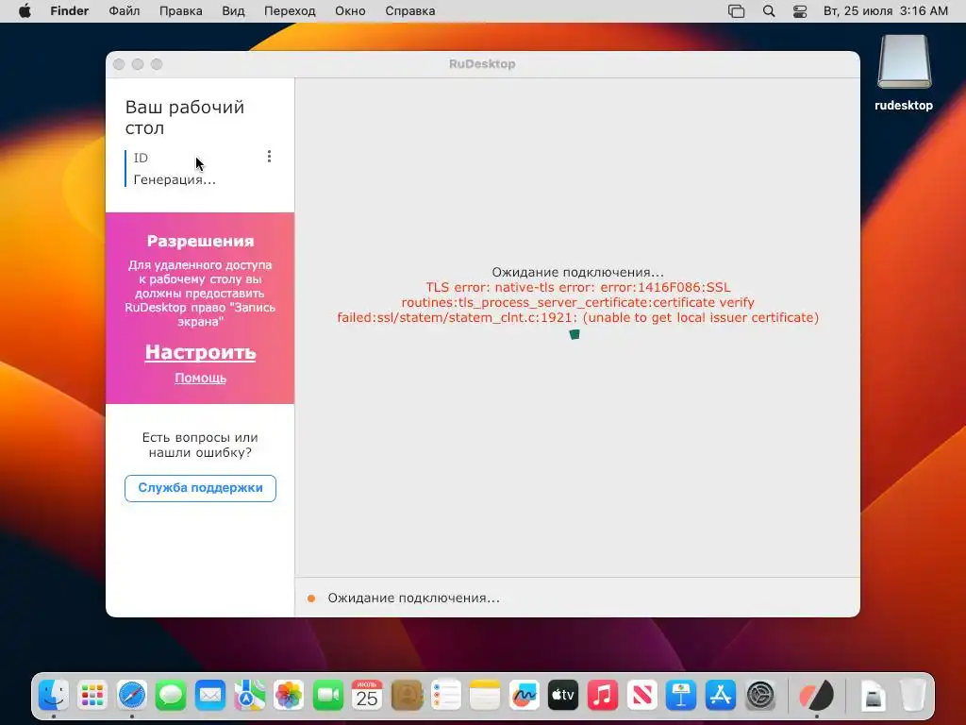Click the Ваш рабочий стол heading
966x725 pixels.
click(185, 117)
